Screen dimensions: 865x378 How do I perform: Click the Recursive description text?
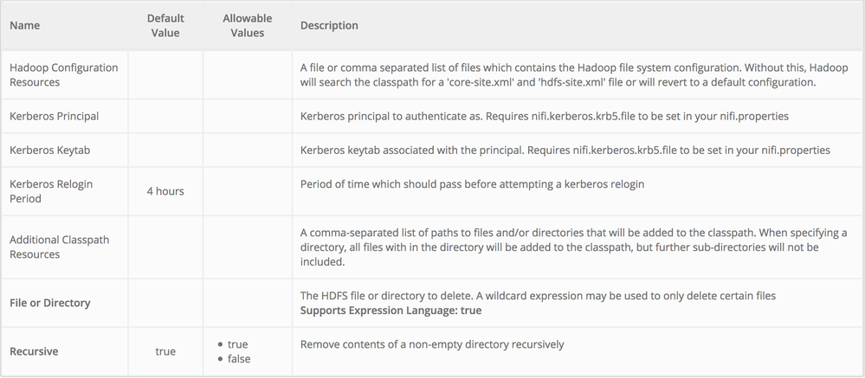pos(432,344)
